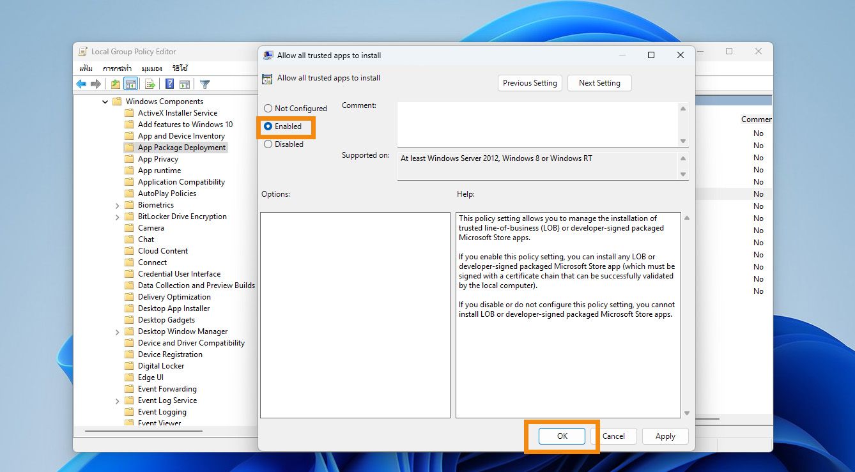This screenshot has width=855, height=472.
Task: Click the dialog's title bar icon
Action: (268, 56)
